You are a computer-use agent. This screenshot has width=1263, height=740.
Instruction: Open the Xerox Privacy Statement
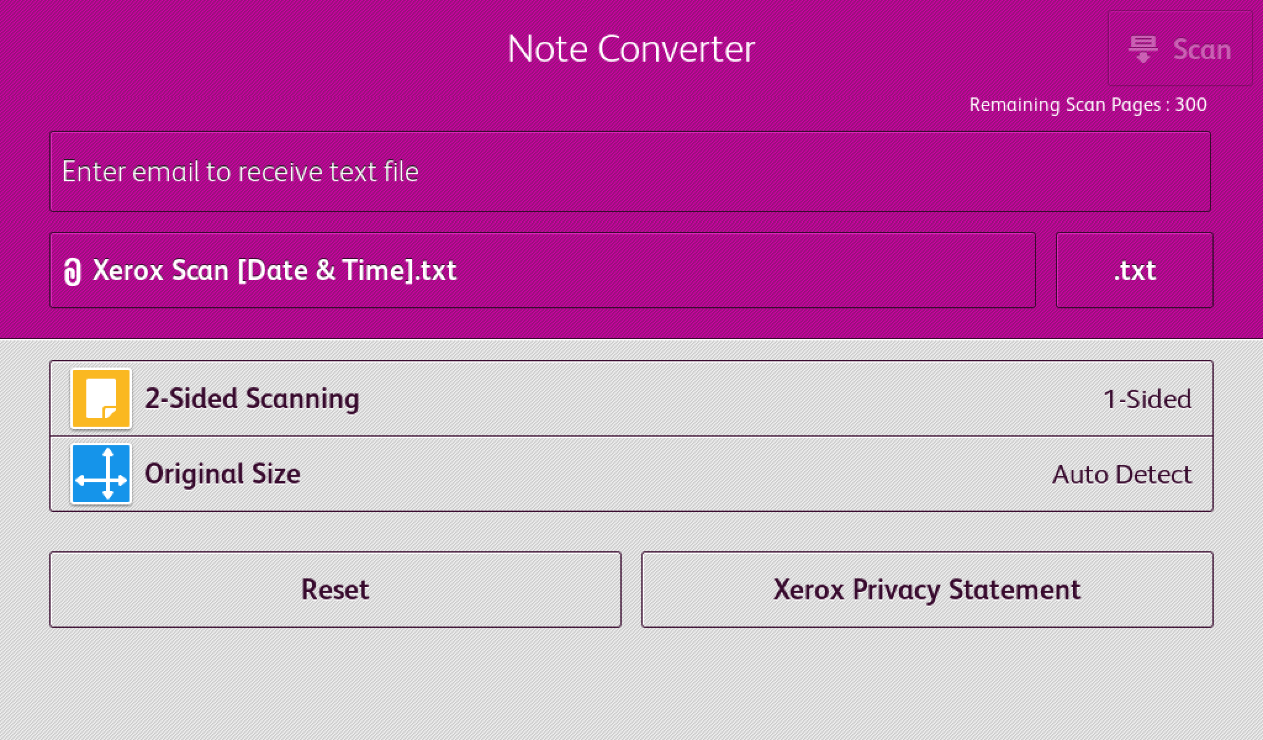click(926, 589)
